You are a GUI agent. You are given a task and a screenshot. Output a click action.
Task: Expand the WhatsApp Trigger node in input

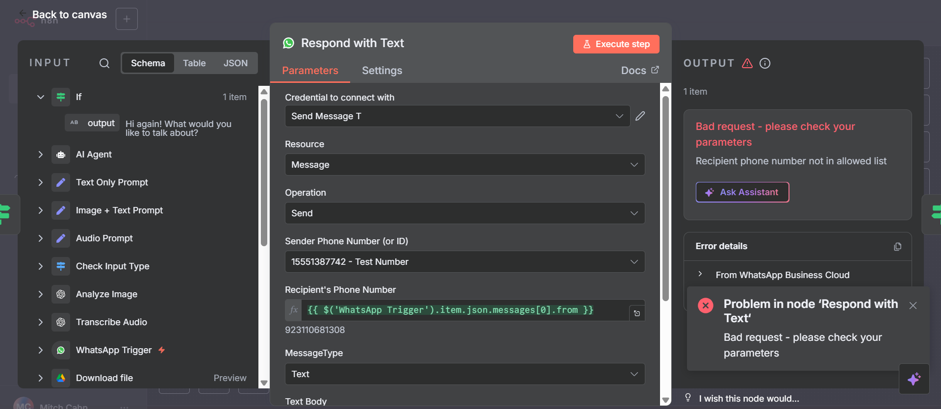pos(41,350)
